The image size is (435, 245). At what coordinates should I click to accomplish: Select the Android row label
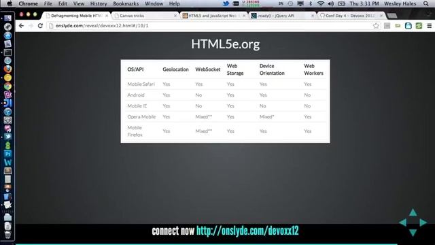click(136, 95)
